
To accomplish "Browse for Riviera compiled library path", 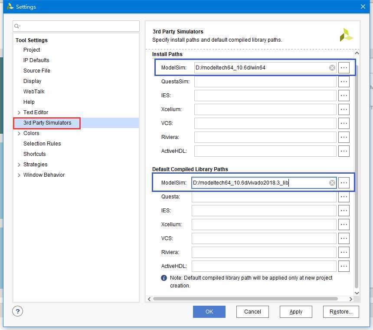I will (x=344, y=252).
